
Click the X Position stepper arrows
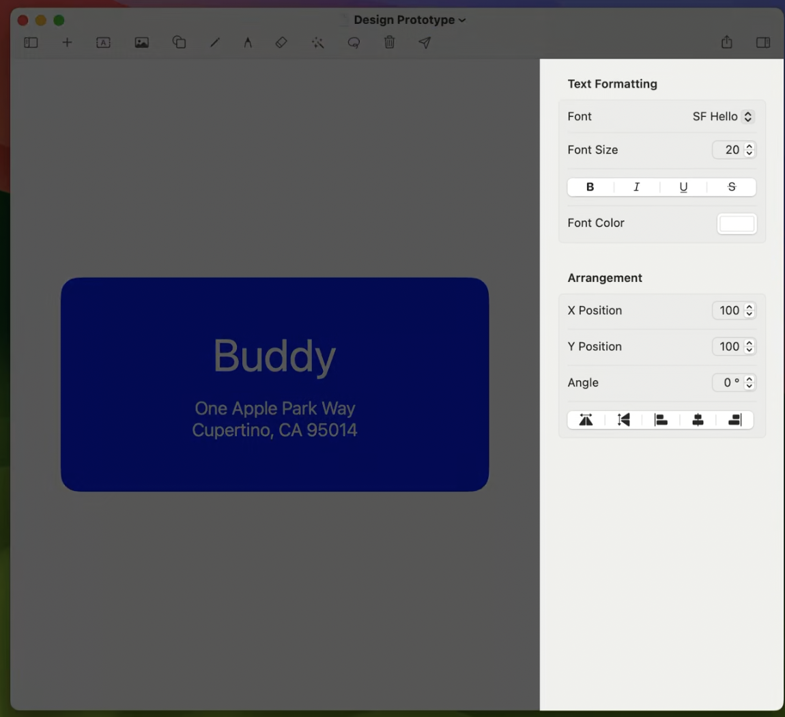pos(749,311)
